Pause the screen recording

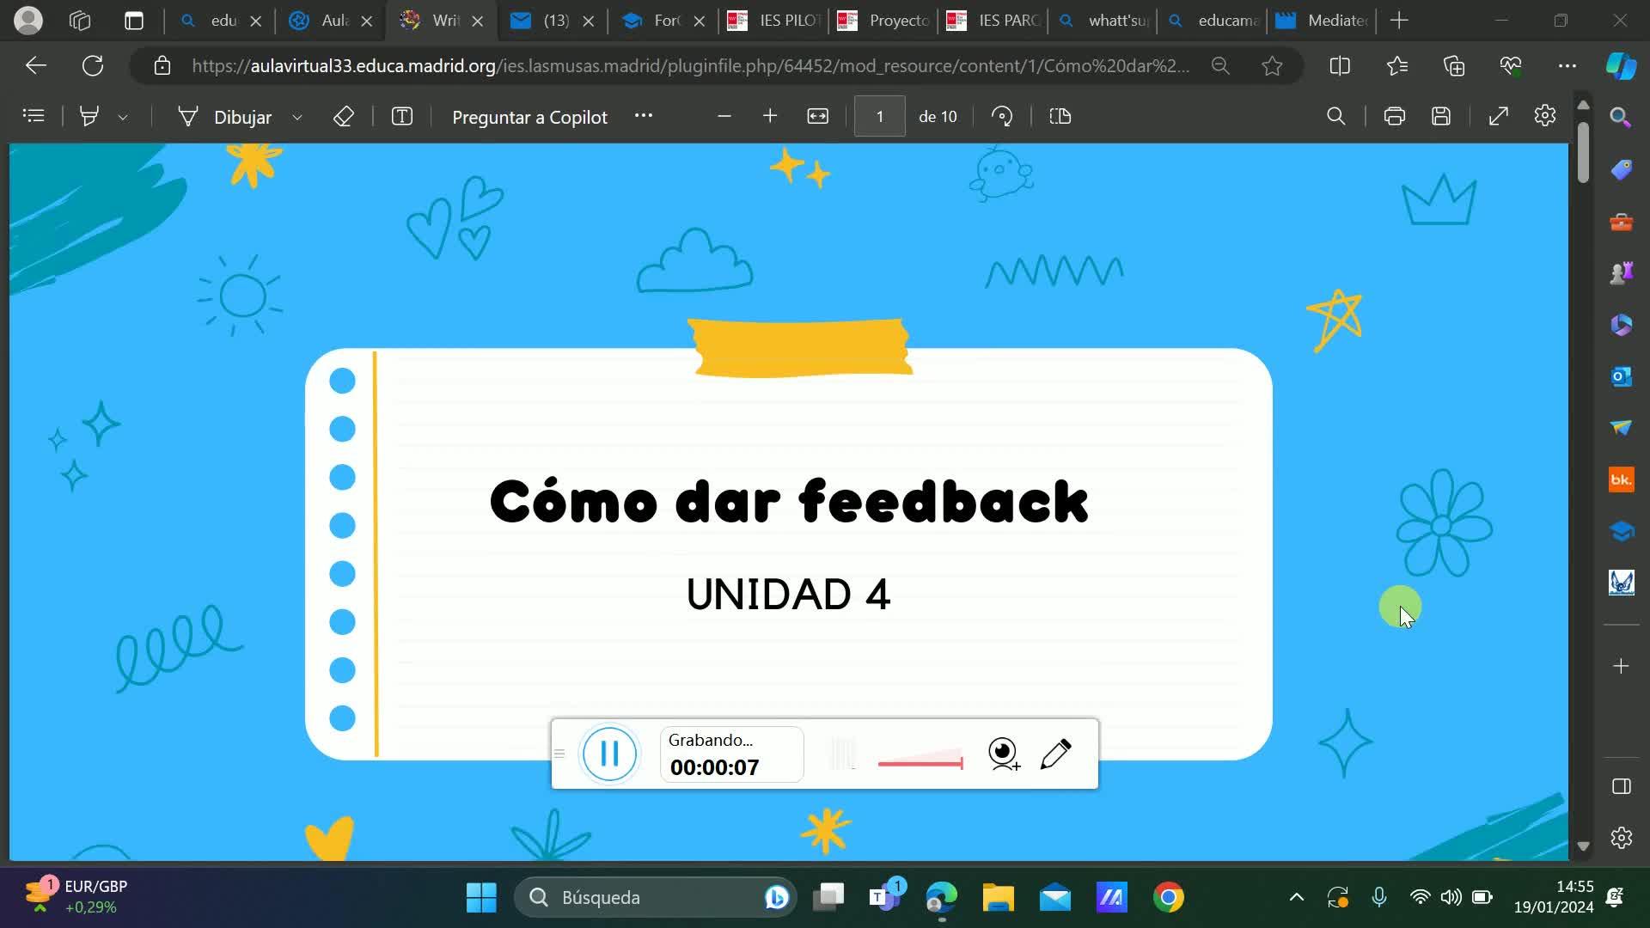(x=609, y=754)
